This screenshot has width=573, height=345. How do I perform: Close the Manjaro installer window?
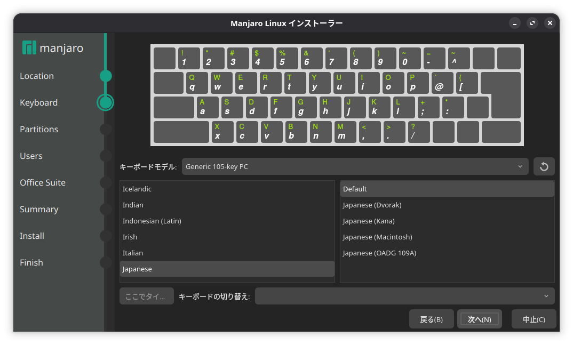point(550,23)
